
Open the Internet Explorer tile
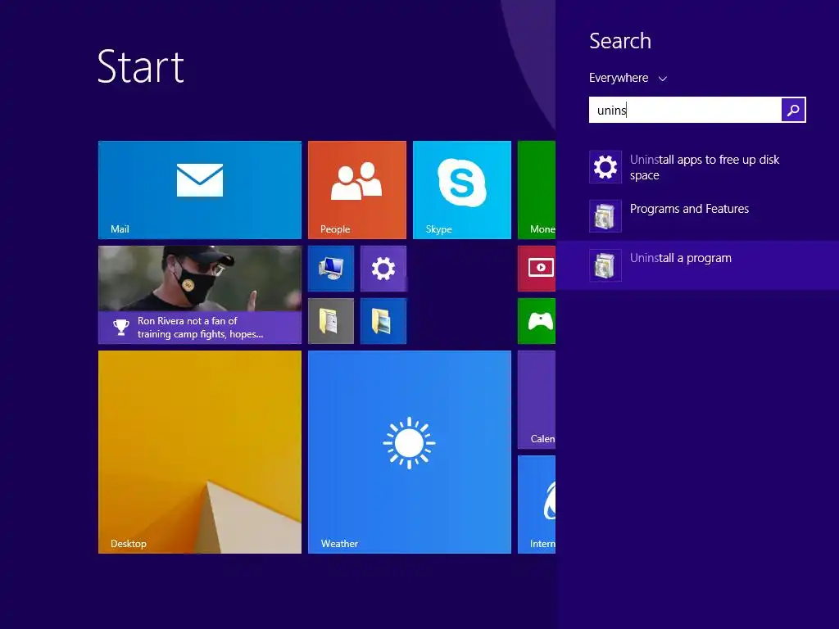pos(537,505)
